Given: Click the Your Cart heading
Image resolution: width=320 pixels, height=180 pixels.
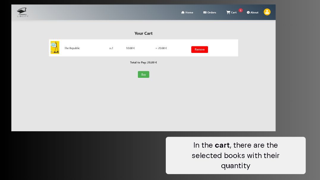Looking at the screenshot, I should 144,33.
